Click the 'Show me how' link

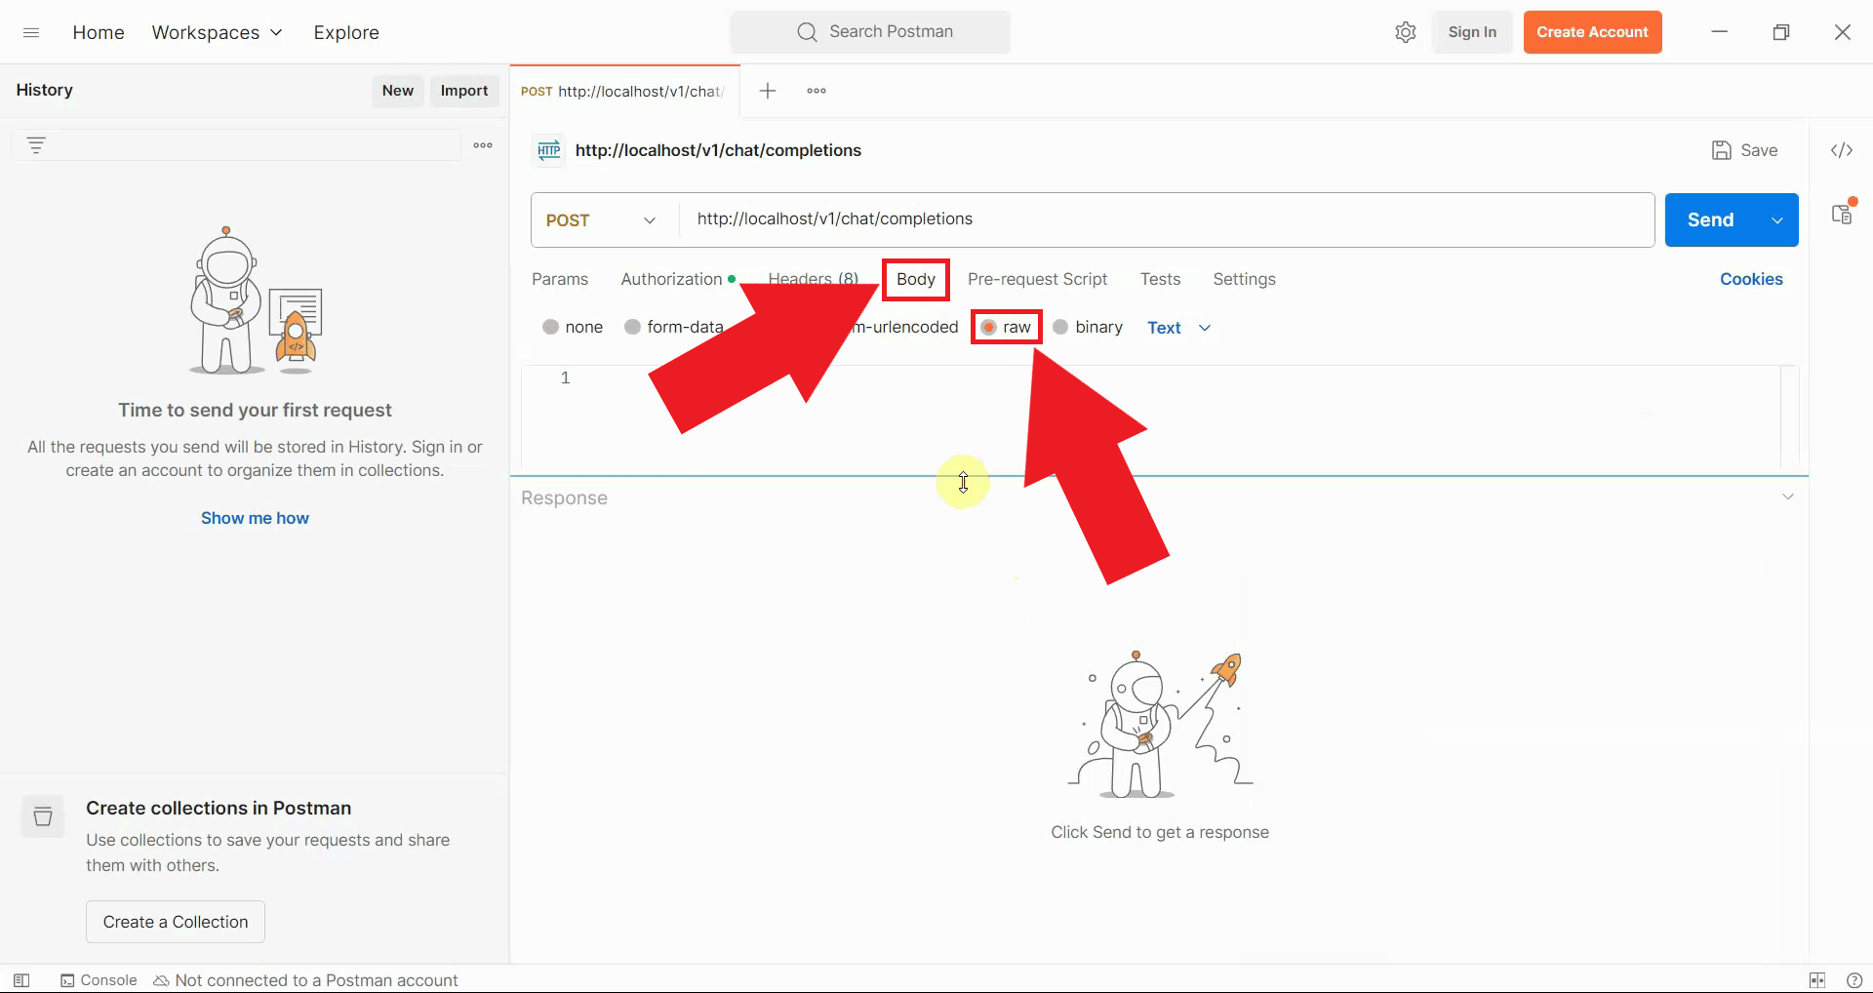255,518
